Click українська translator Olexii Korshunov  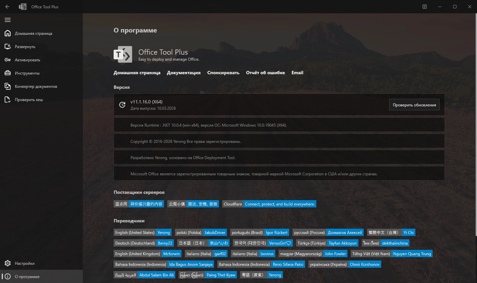[365, 264]
